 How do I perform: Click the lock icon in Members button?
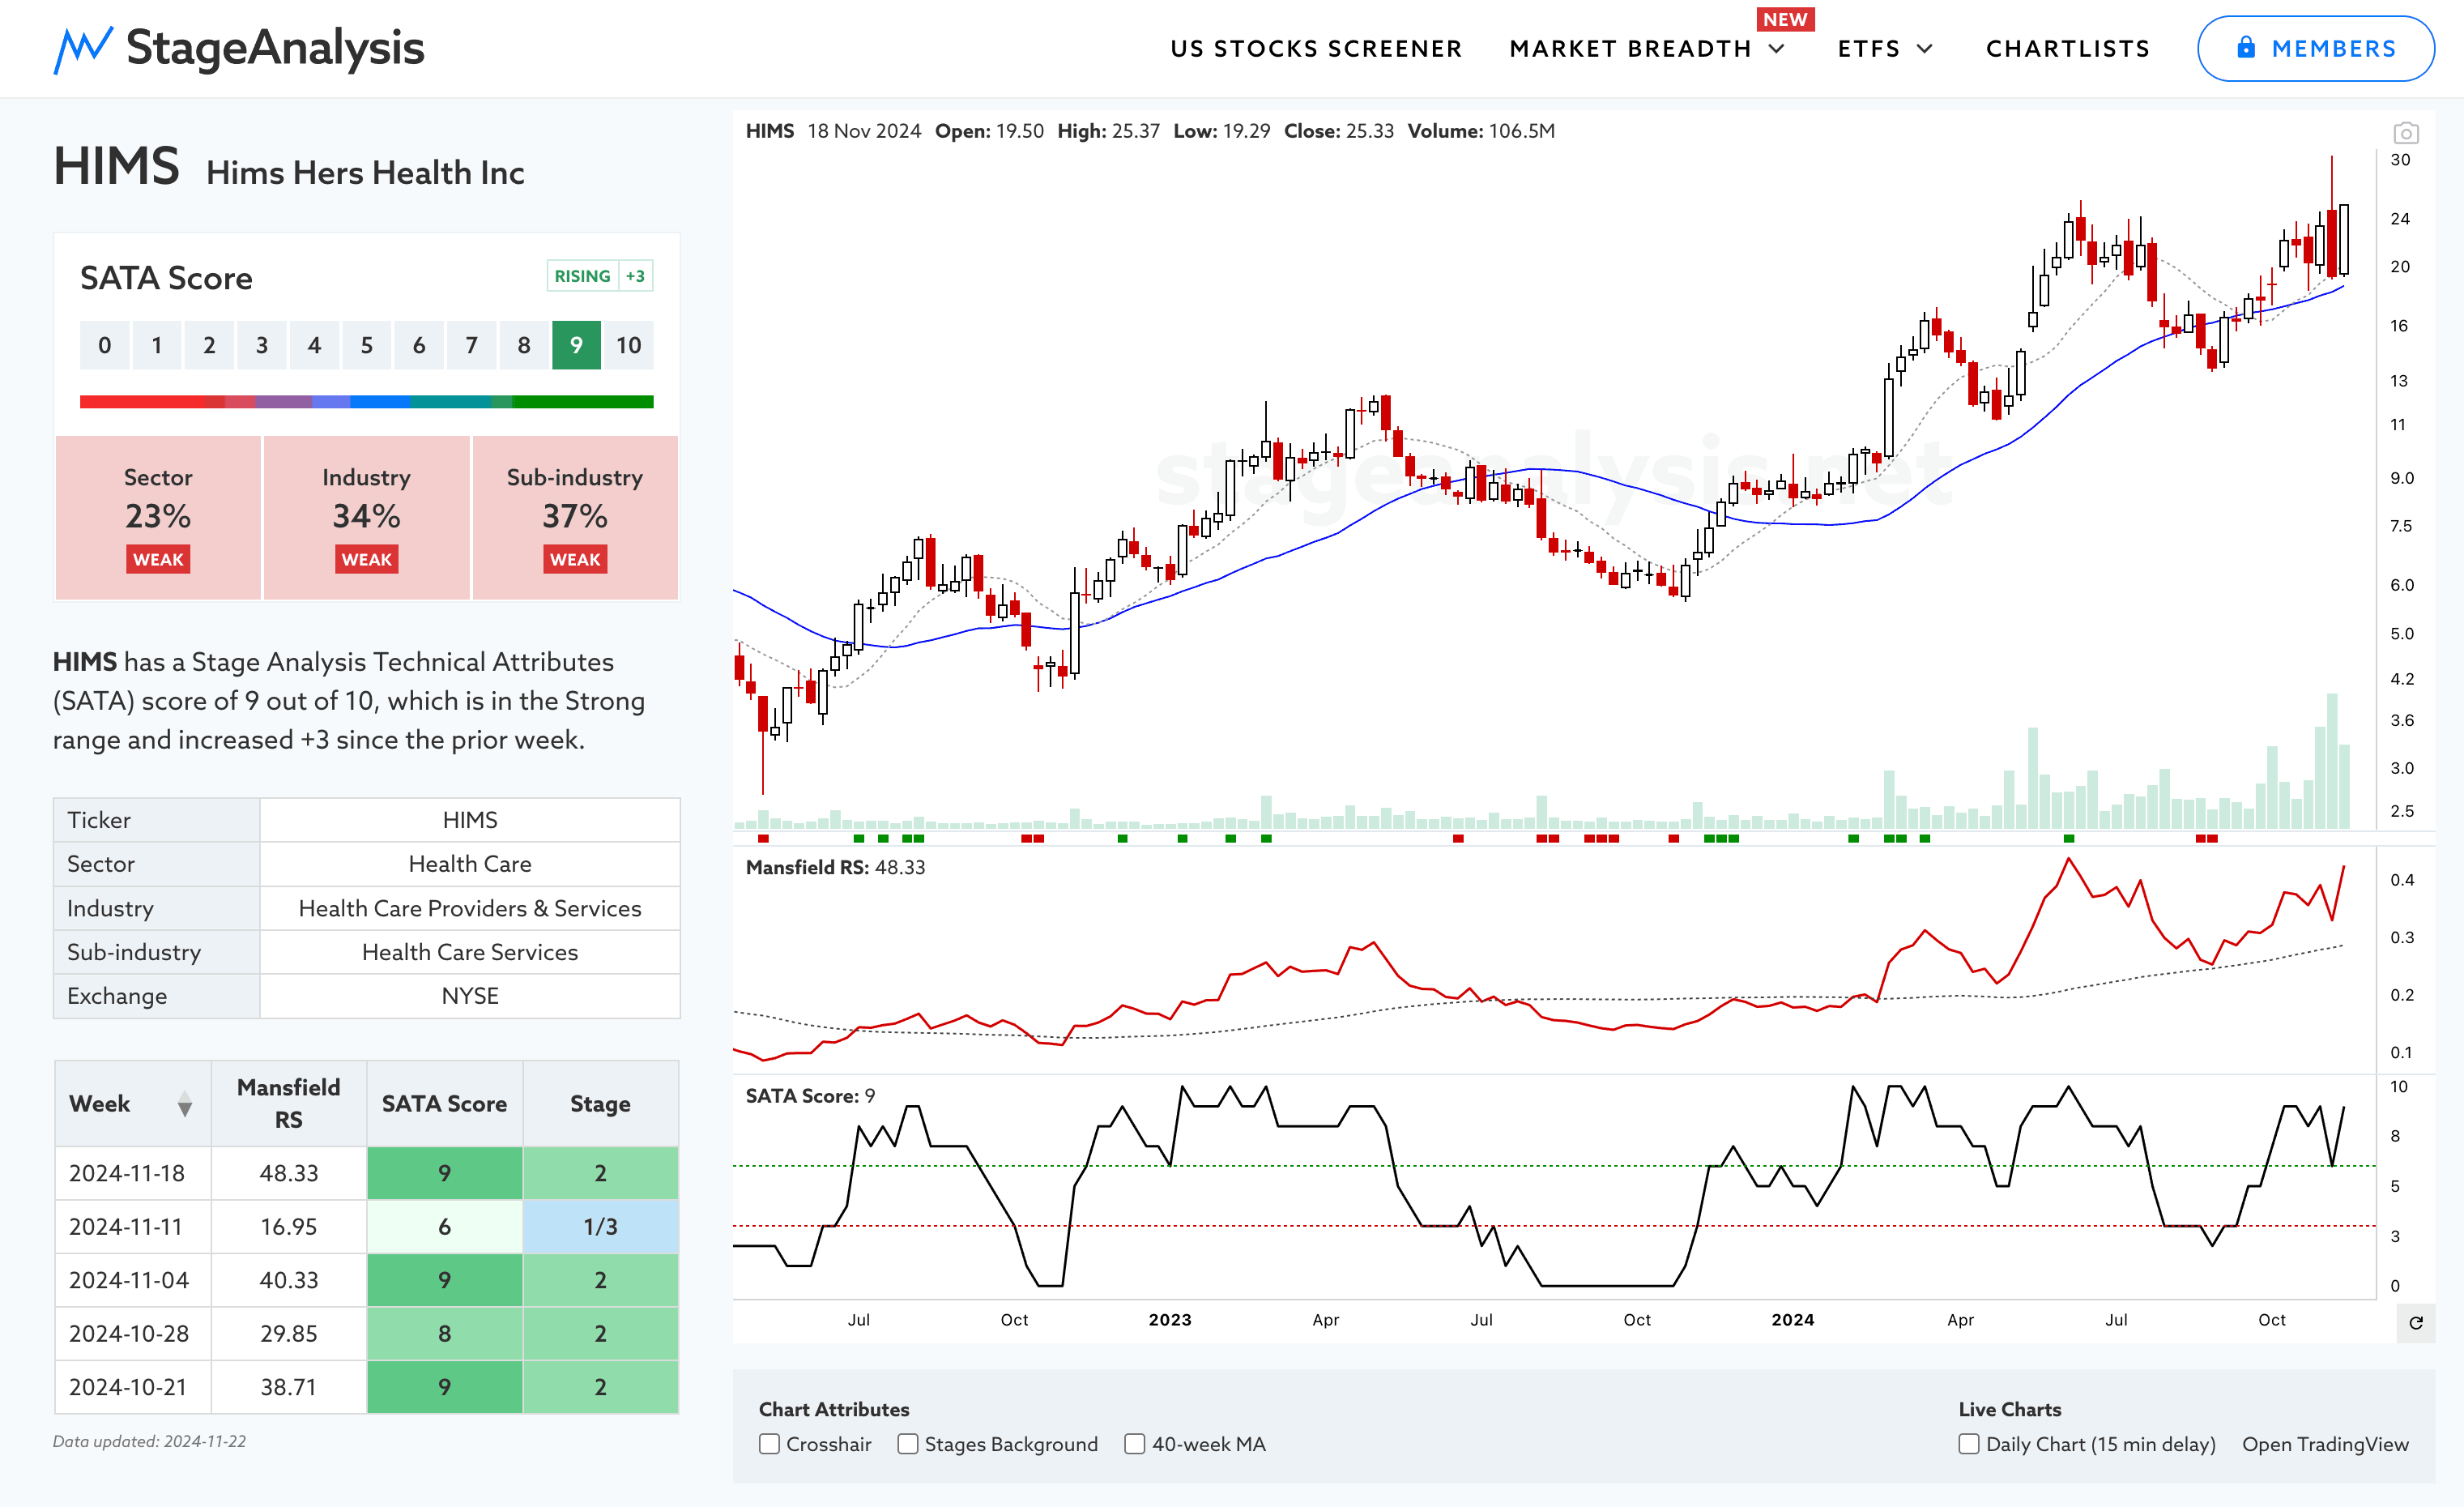2245,47
